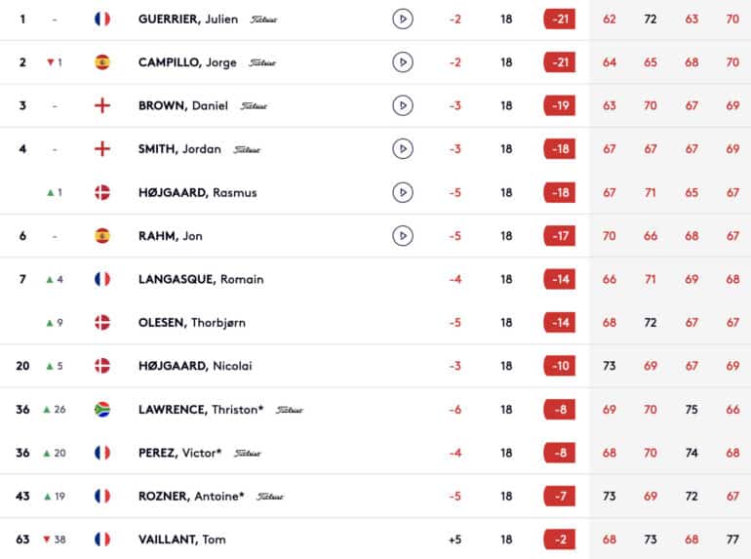Select HØJGAARD, Nicolai player name
Viewport: 751px width, 559px height.
coord(195,366)
